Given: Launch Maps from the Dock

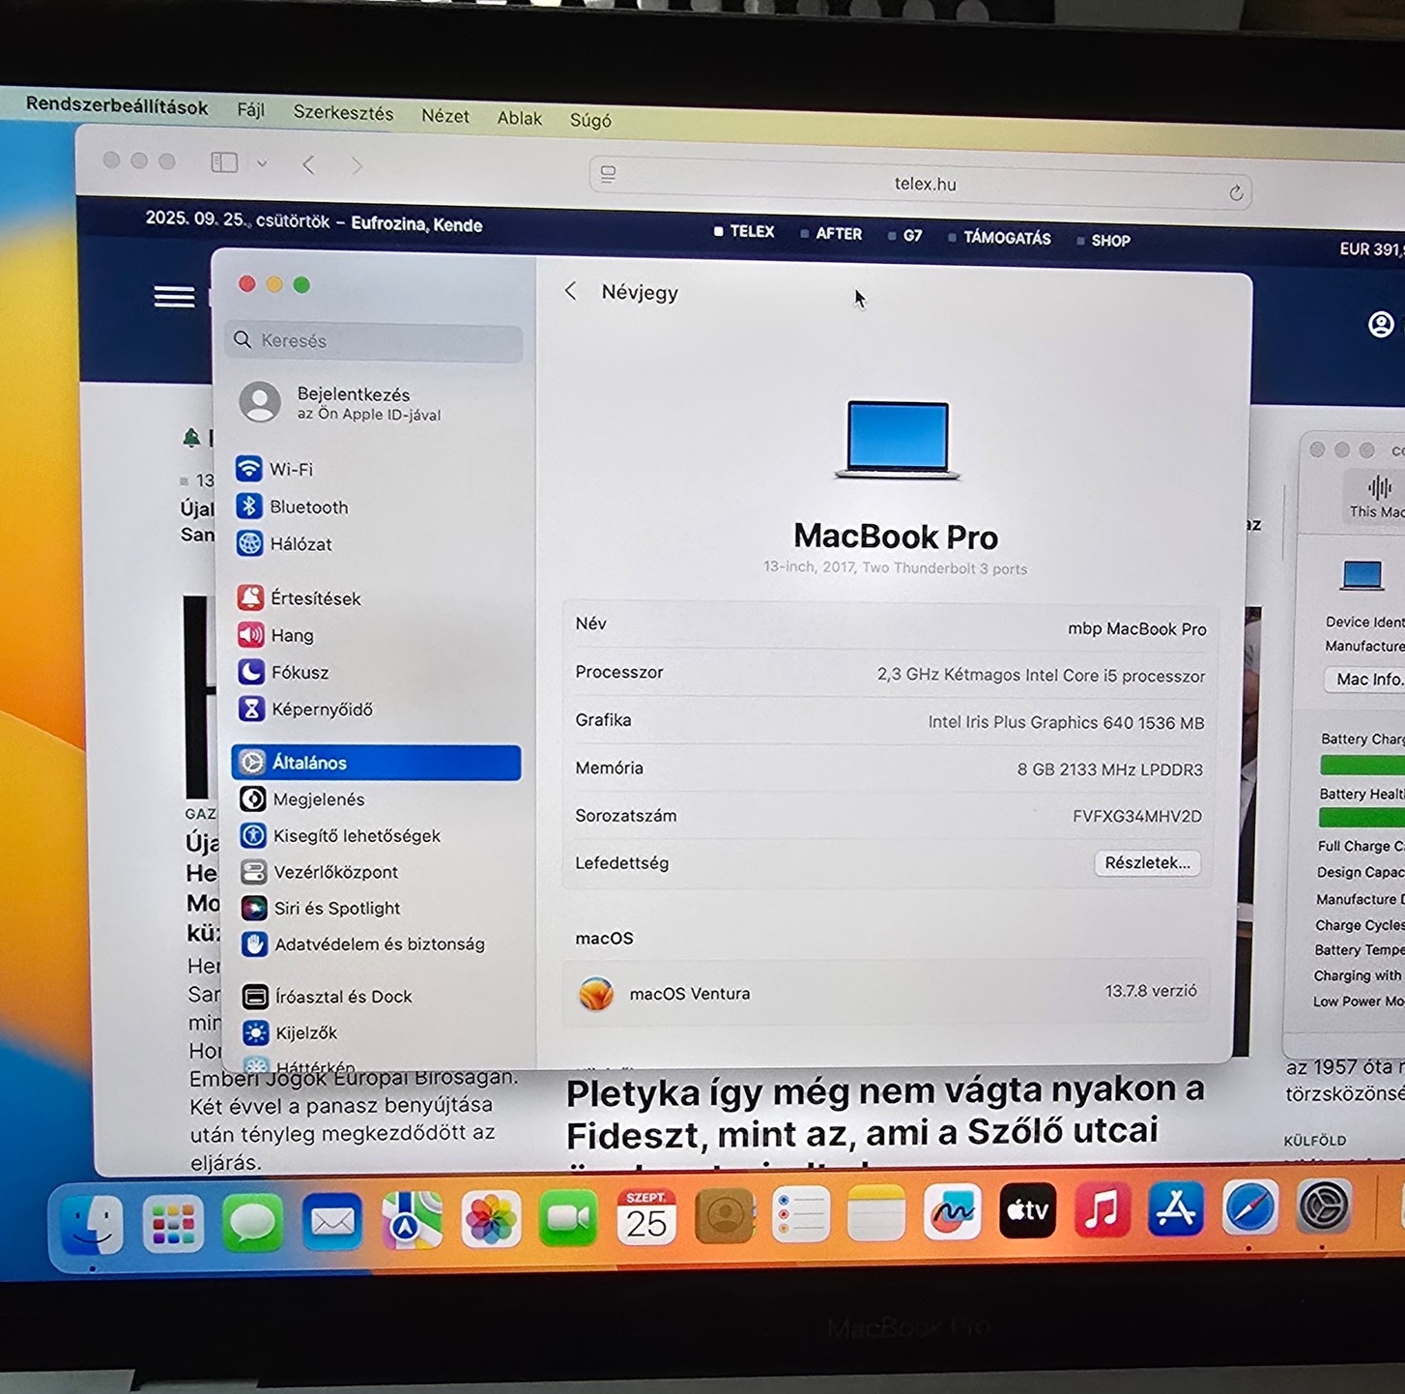Looking at the screenshot, I should point(412,1221).
